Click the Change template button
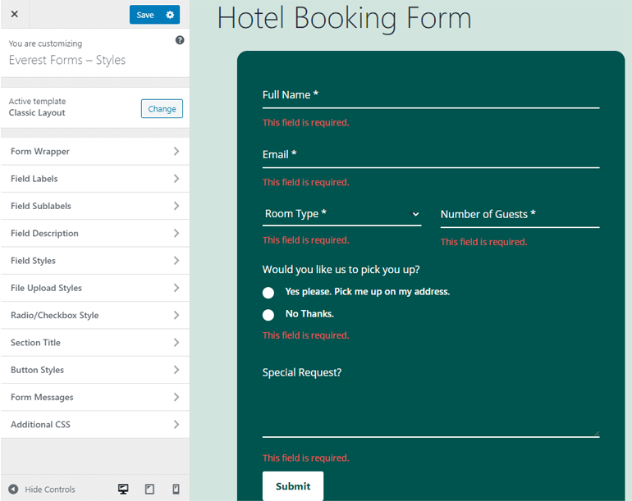Viewport: 632px width, 501px height. click(x=162, y=109)
